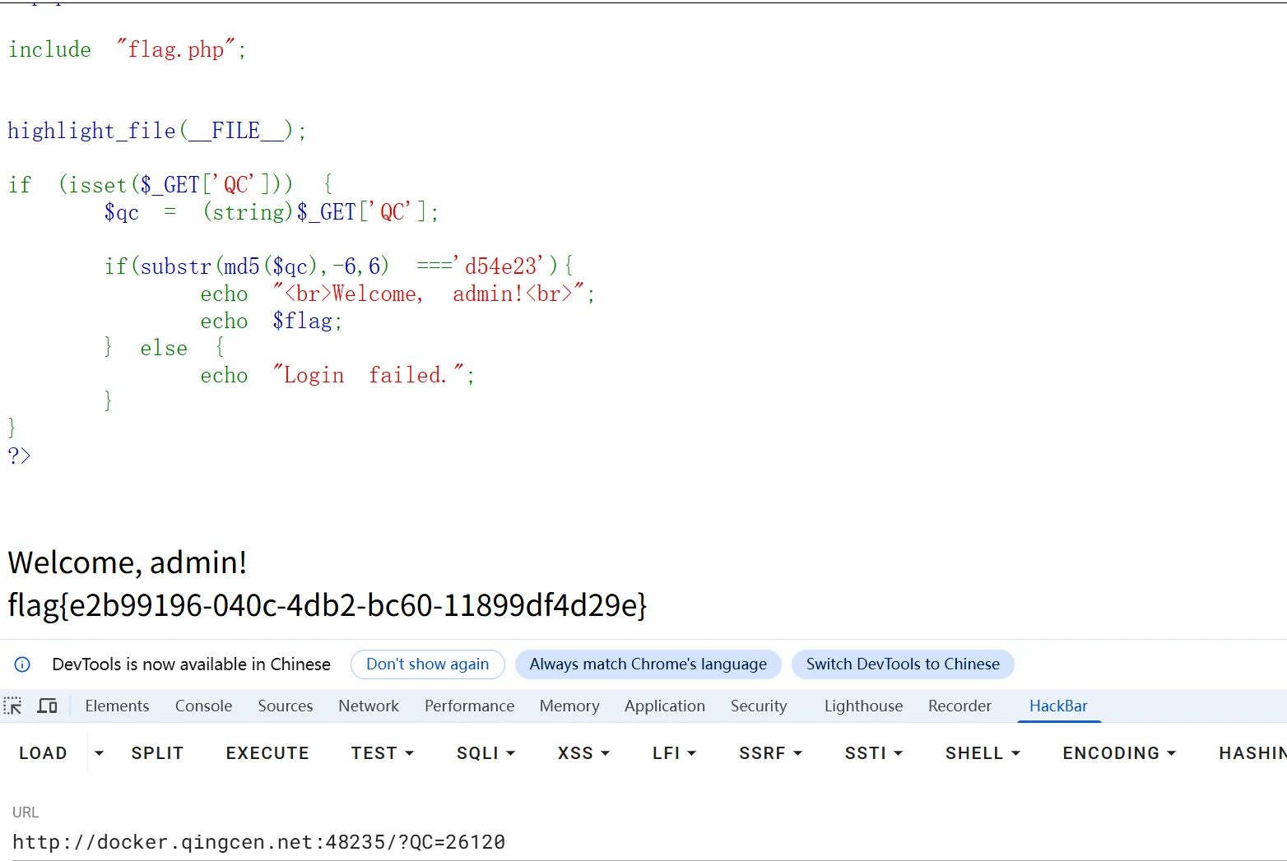Screen dimensions: 1287x861
Task: Expand the arrow next to LOAD
Action: 99,753
